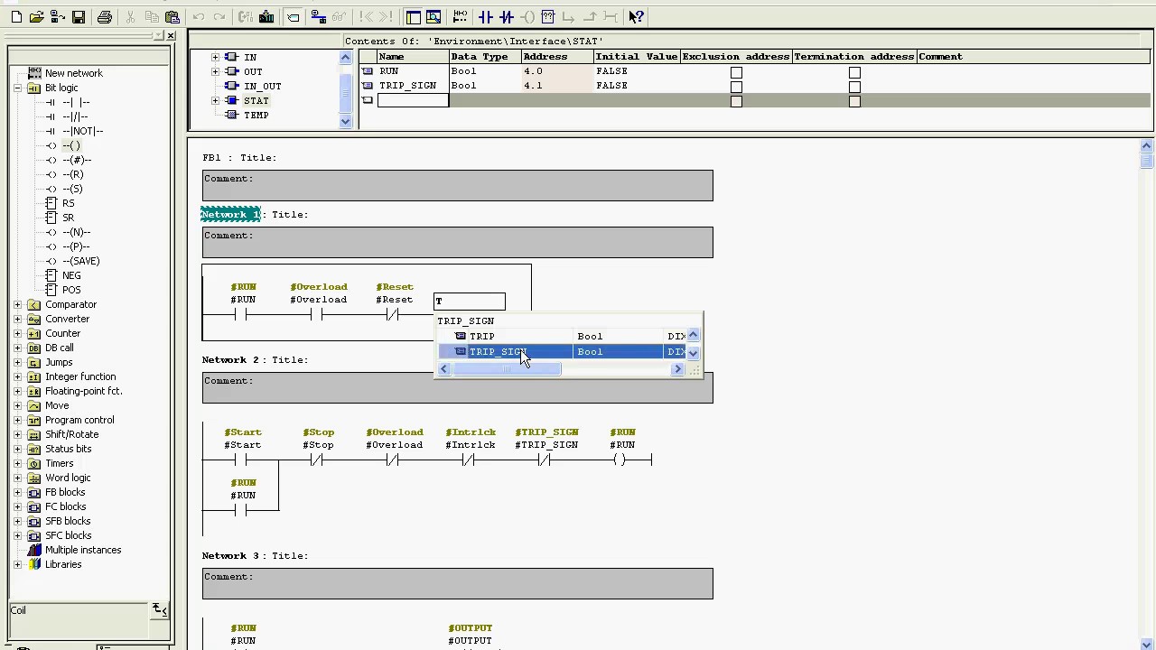
Task: Select the --(S) set coil element
Action: click(72, 189)
